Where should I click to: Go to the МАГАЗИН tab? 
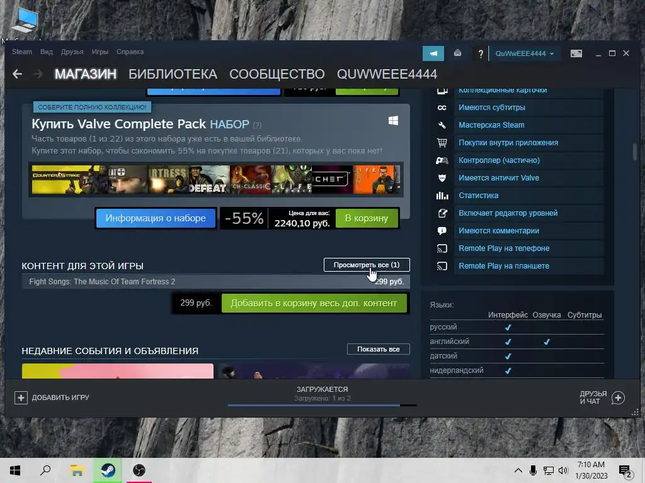pyautogui.click(x=86, y=74)
